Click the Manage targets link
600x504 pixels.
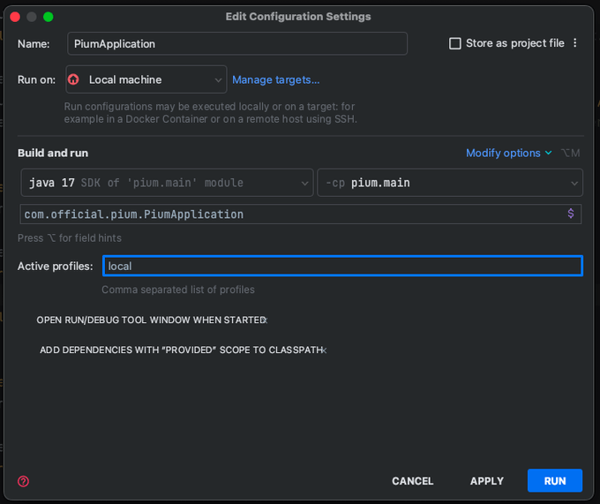(x=275, y=79)
